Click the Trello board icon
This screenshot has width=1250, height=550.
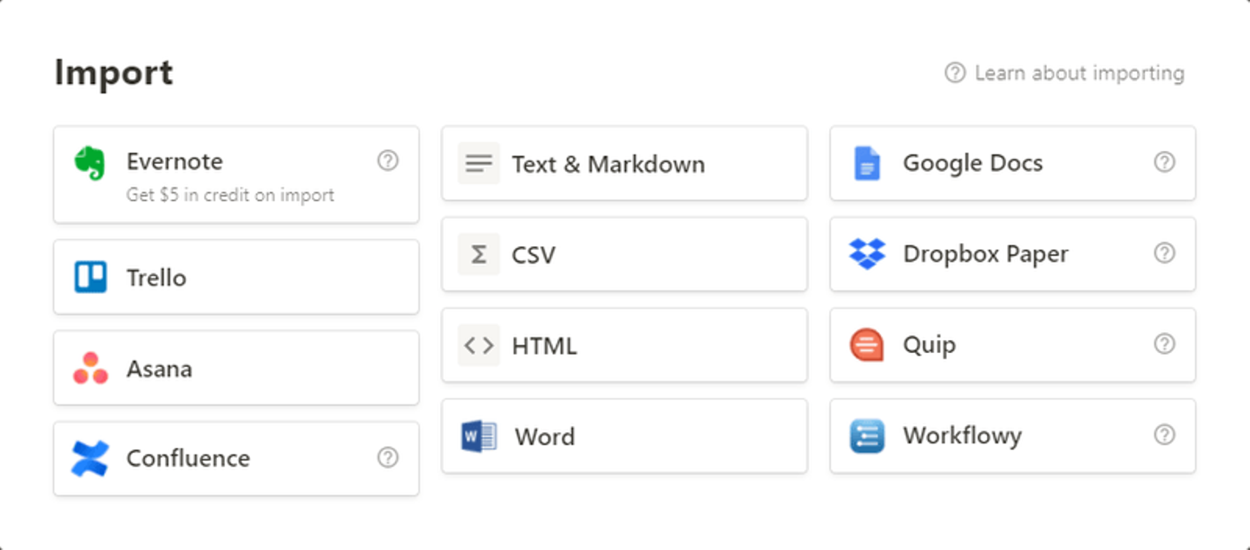point(90,278)
